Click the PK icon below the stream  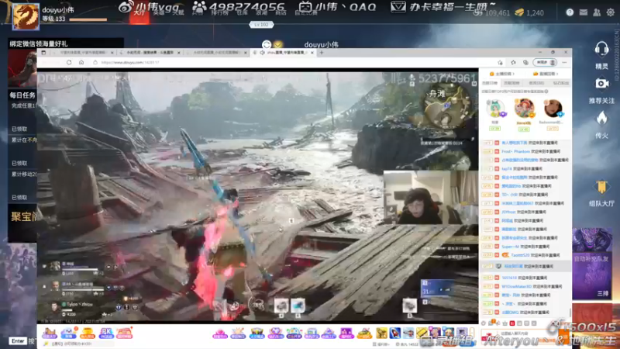click(x=106, y=333)
